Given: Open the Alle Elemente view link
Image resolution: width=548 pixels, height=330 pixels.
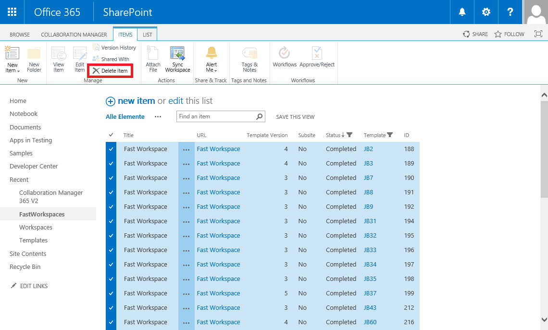Looking at the screenshot, I should tap(125, 117).
